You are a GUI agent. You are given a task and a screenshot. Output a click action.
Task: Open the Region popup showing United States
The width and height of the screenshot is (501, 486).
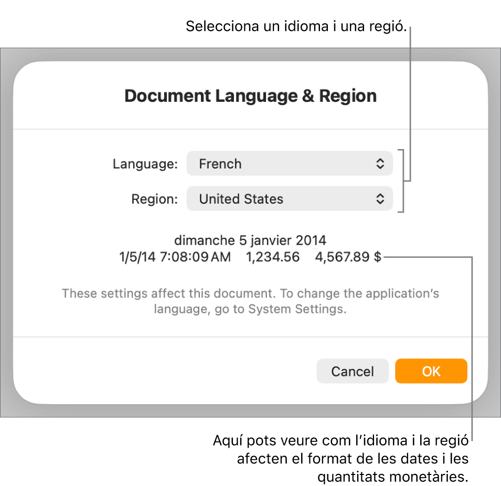point(290,198)
